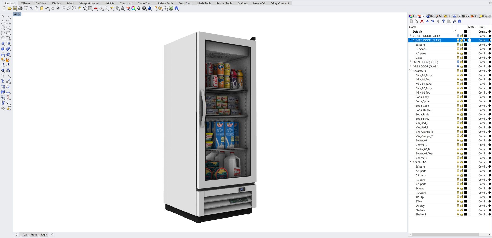Click the horizontal scrollbar in layers panel
This screenshot has width=492, height=238.
(x=445, y=234)
